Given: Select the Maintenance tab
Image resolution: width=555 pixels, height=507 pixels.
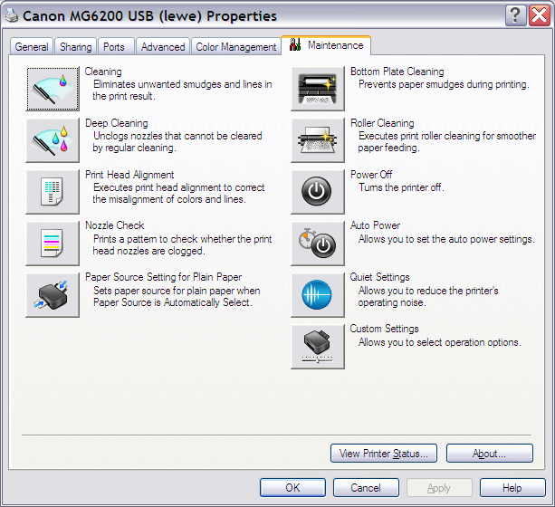Looking at the screenshot, I should 326,45.
